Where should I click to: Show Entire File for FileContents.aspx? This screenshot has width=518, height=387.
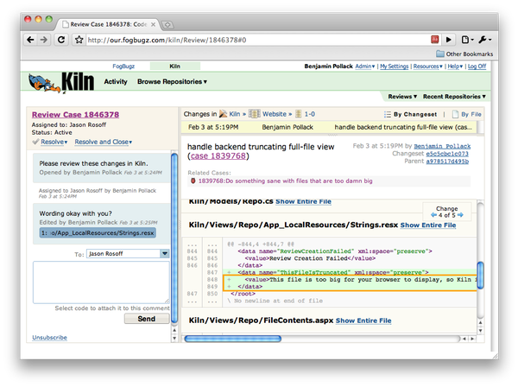click(x=363, y=320)
